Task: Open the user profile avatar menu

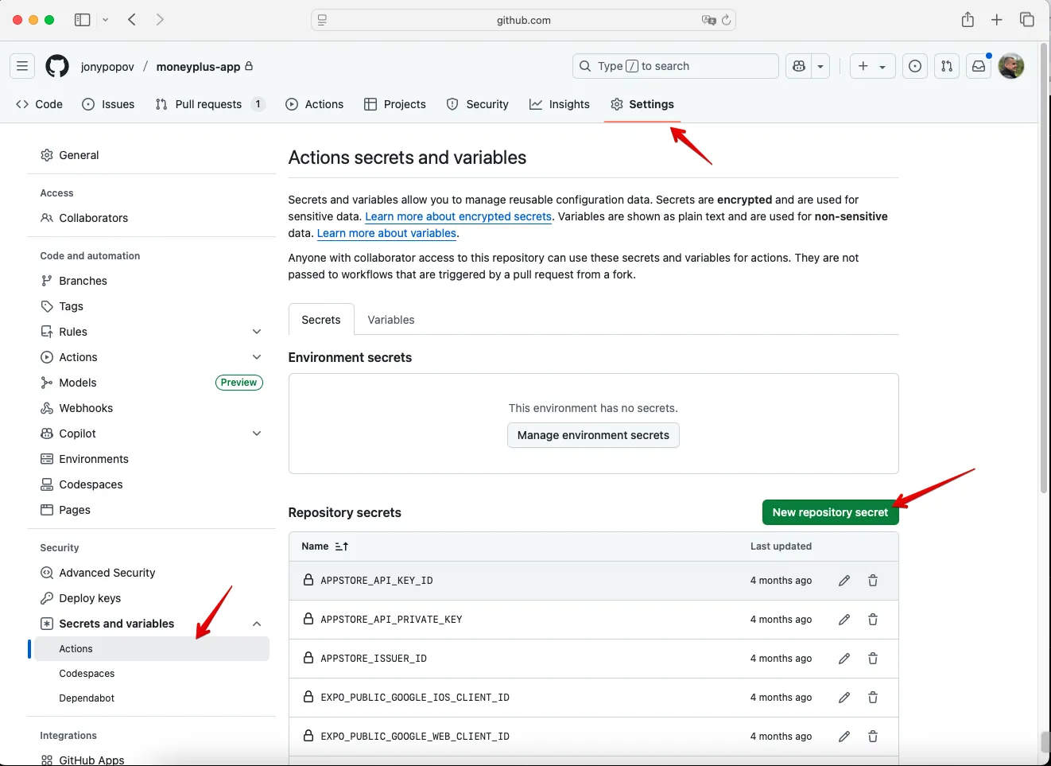Action: [x=1011, y=66]
